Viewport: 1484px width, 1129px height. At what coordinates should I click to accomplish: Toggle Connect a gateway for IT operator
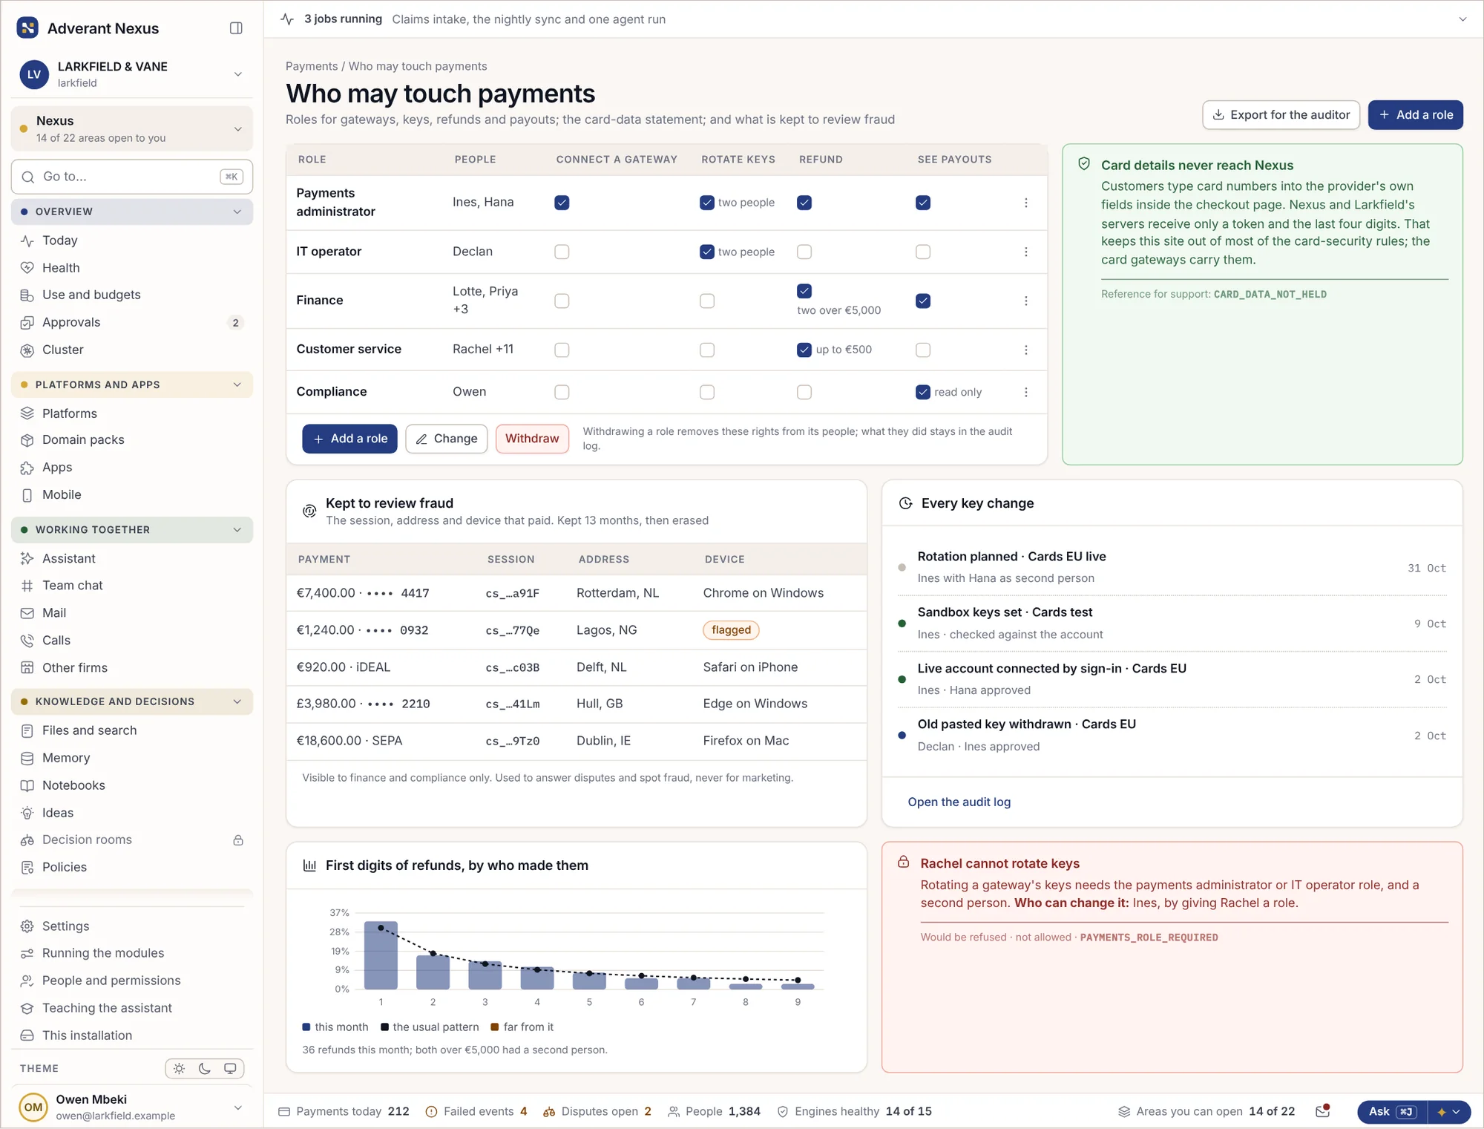coord(562,252)
